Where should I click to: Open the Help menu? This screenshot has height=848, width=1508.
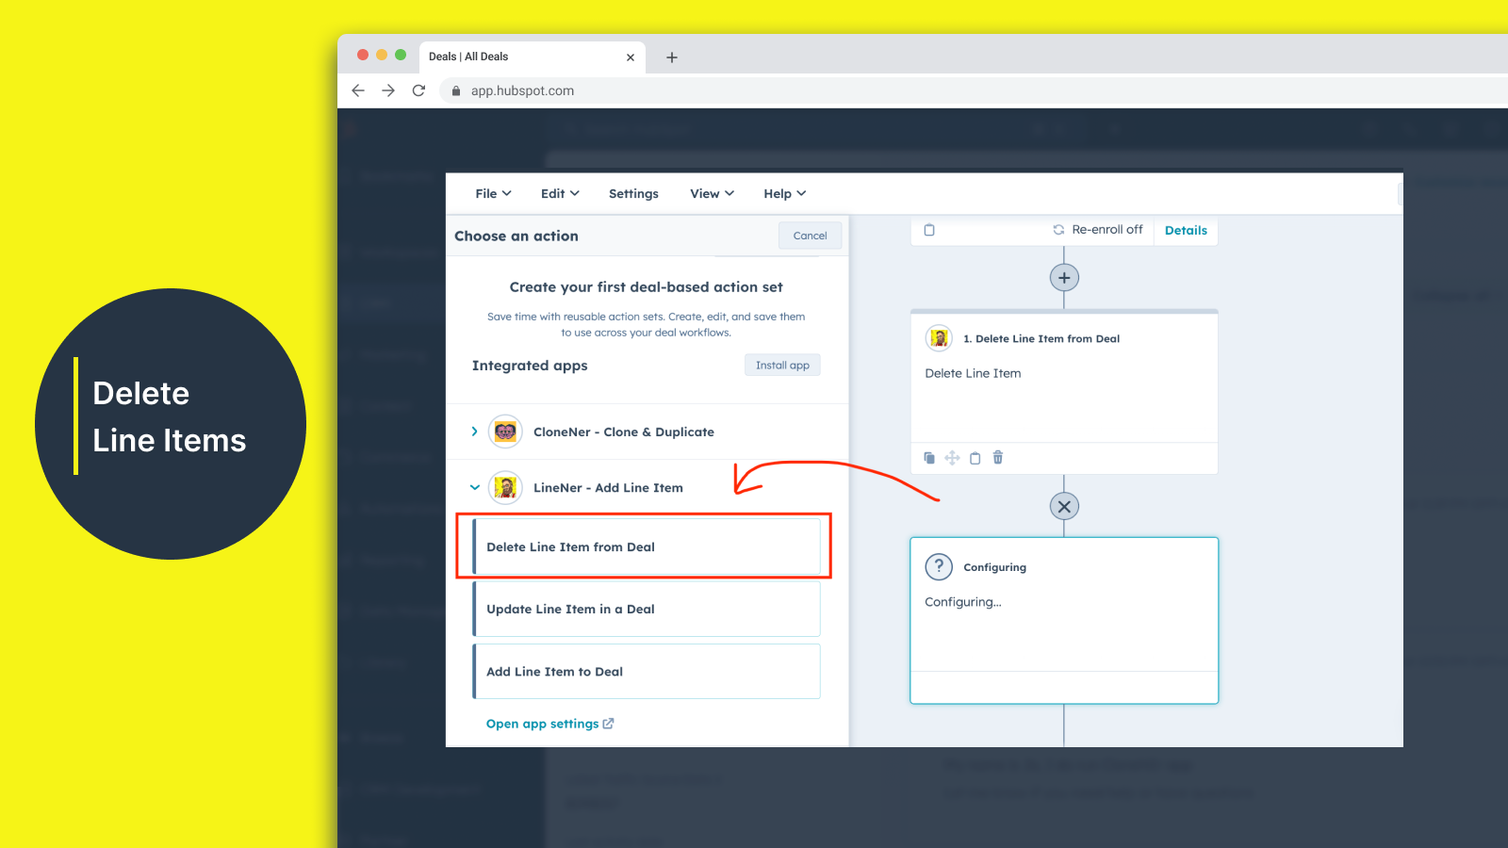point(784,193)
